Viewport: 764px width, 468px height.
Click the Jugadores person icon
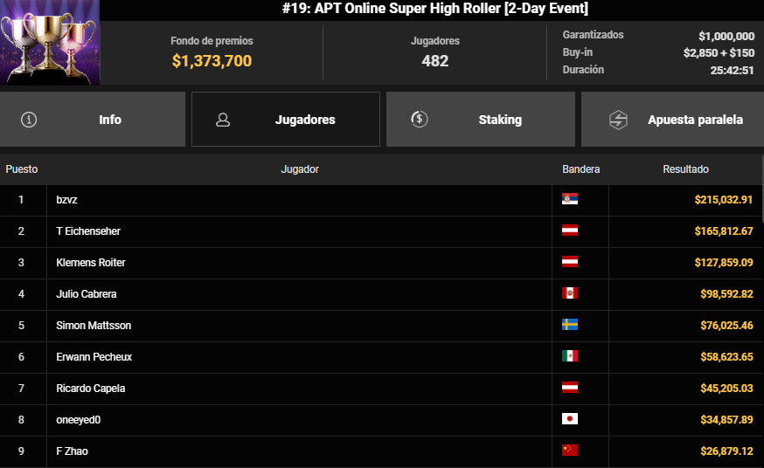coord(223,120)
